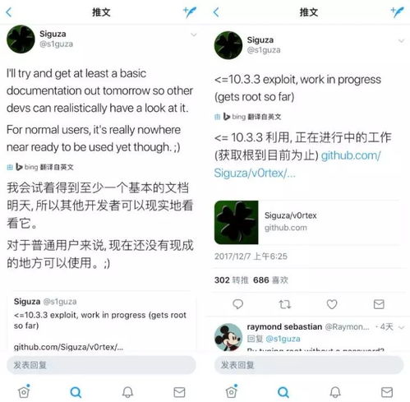Viewport: 410px width, 402px height.
Task: Open the @s1guza mention in reply
Action: [283, 339]
